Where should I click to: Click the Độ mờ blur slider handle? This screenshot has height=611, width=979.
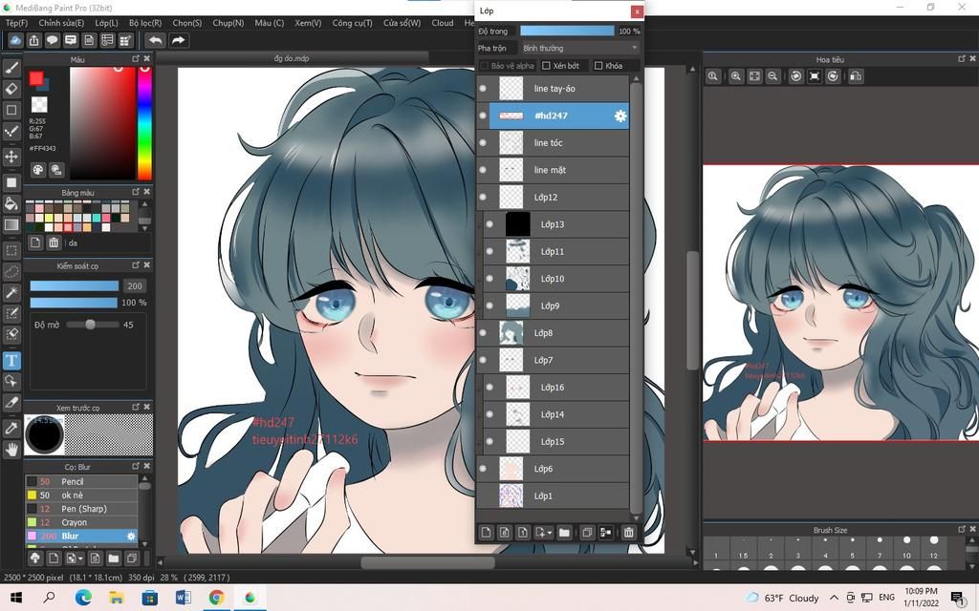(x=91, y=325)
